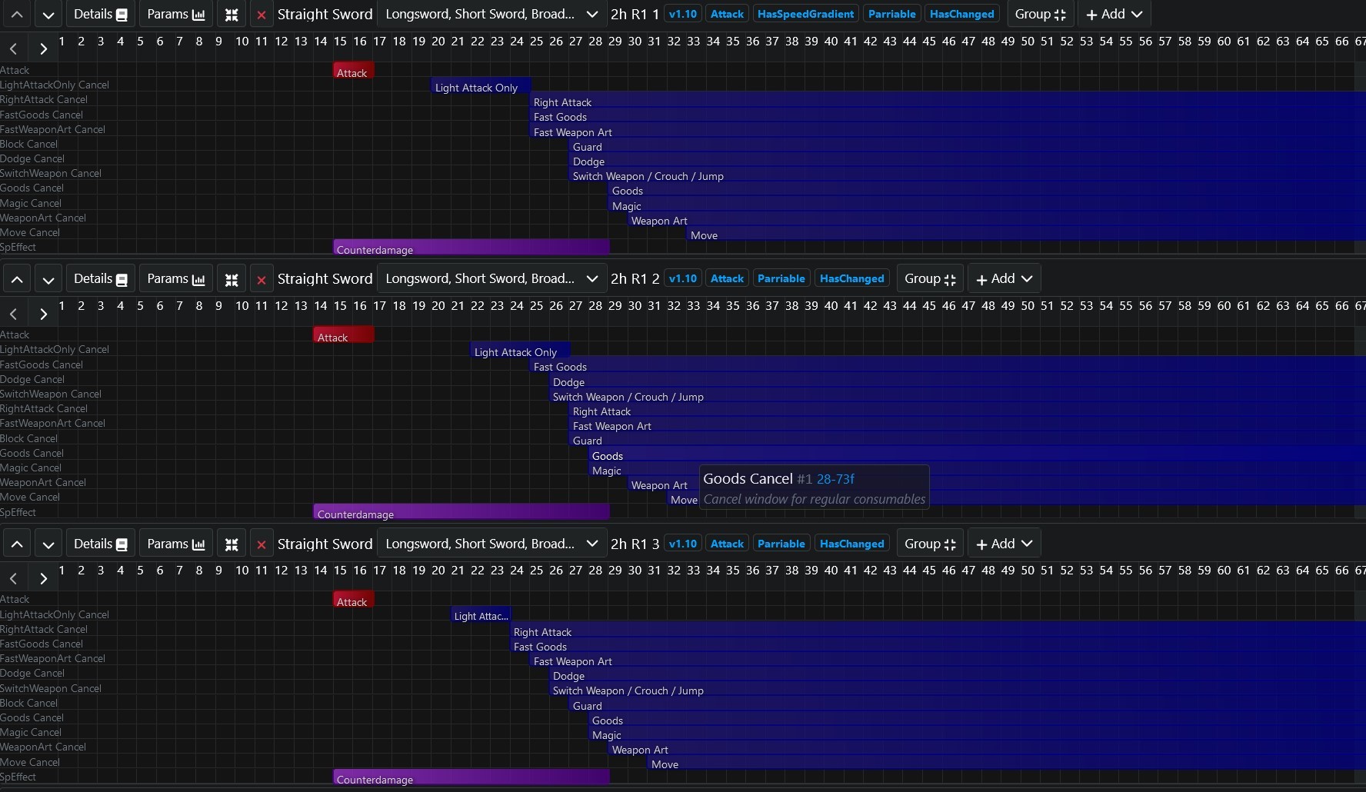This screenshot has height=792, width=1366.
Task: Move the 2h R1 2 panel up
Action: click(x=17, y=279)
